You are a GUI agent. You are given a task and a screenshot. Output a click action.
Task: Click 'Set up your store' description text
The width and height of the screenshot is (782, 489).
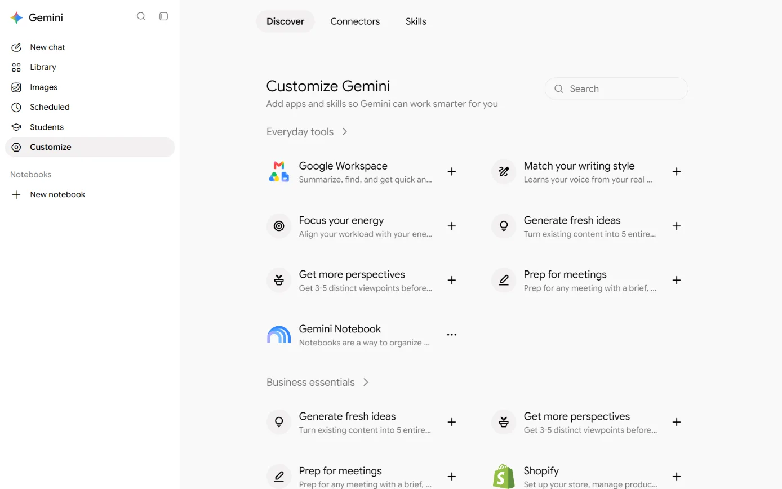point(590,484)
